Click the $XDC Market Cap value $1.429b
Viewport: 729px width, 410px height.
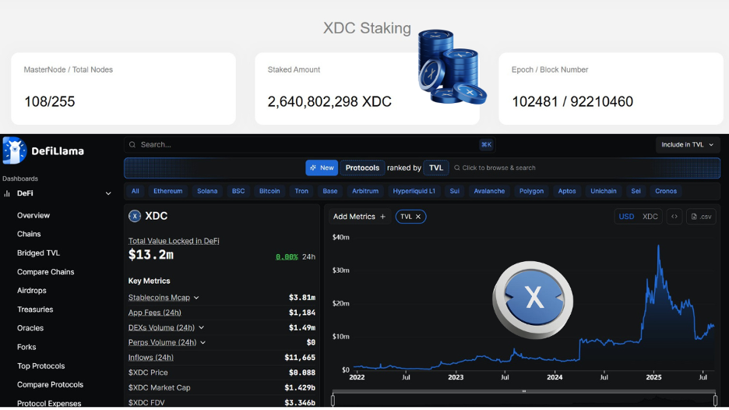pyautogui.click(x=300, y=387)
